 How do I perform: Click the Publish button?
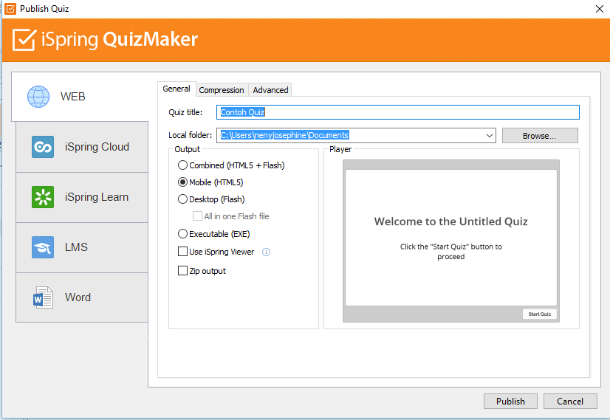click(510, 401)
